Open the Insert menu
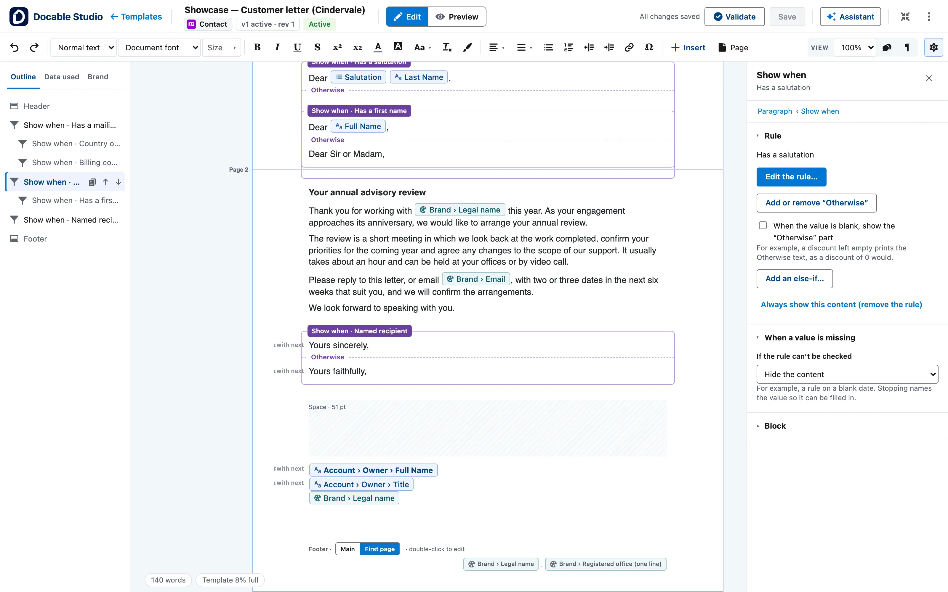Image resolution: width=948 pixels, height=592 pixels. (688, 47)
